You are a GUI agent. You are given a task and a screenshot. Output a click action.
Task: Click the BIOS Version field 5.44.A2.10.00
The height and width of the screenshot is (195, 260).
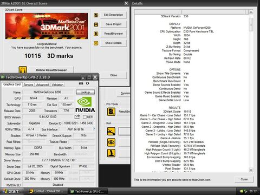[x=48, y=117]
